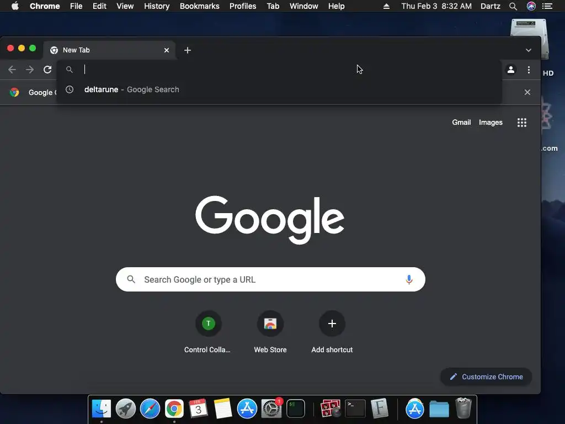Open Photo Booth from the Dock
This screenshot has height=424, width=565.
click(x=331, y=409)
